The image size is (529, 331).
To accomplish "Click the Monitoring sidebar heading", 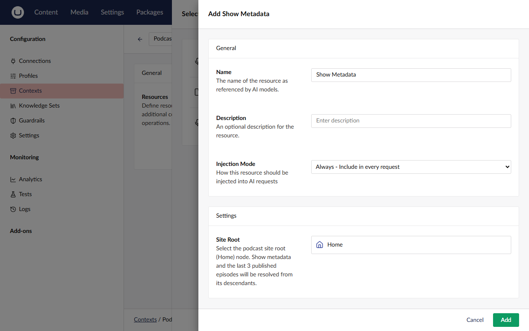I will tap(24, 157).
